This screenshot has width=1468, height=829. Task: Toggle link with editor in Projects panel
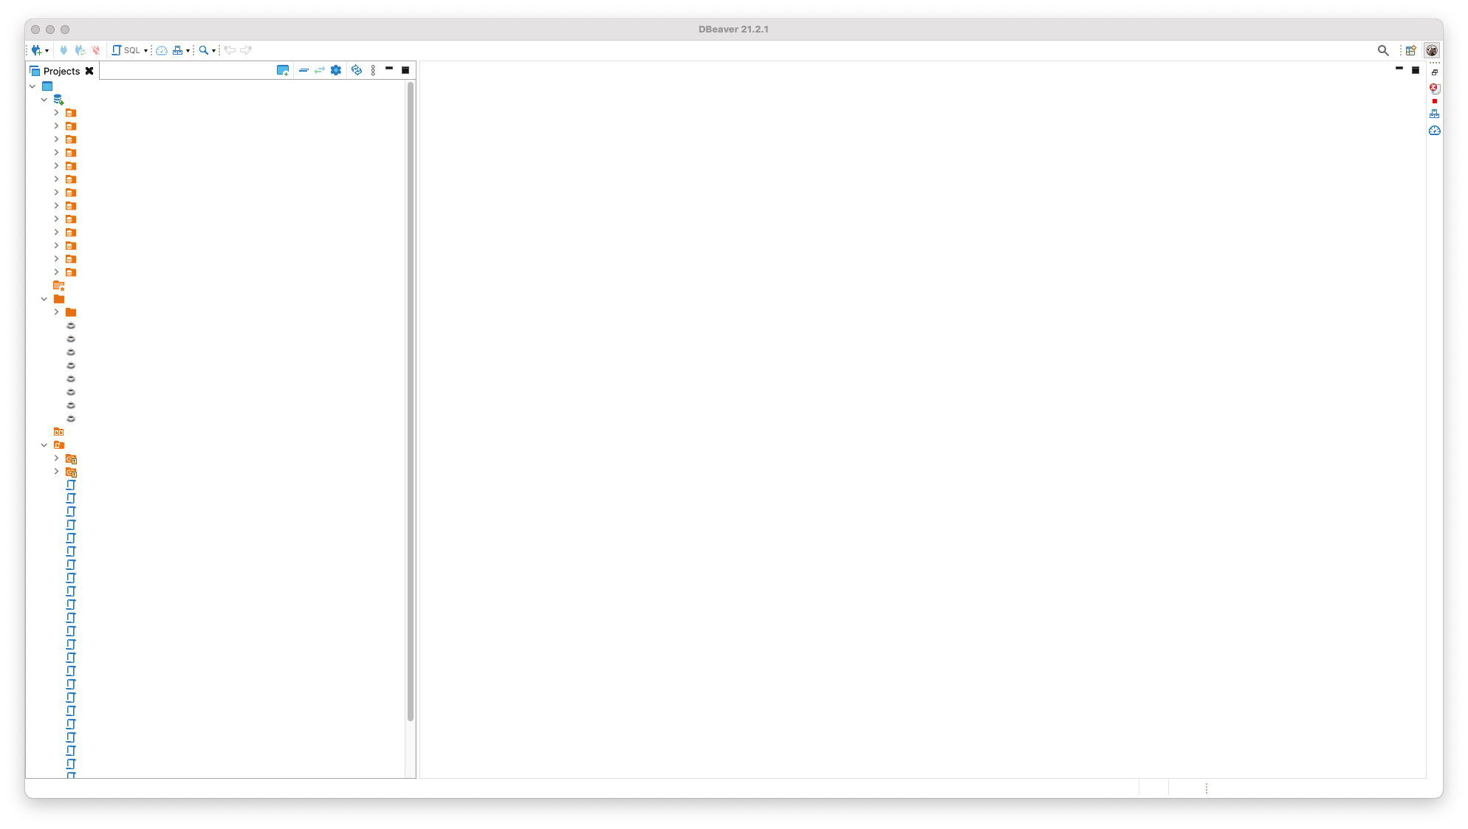click(x=319, y=70)
